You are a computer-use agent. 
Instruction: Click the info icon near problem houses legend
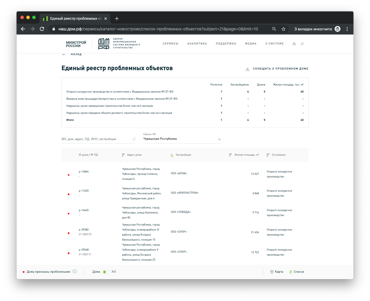tap(75, 272)
